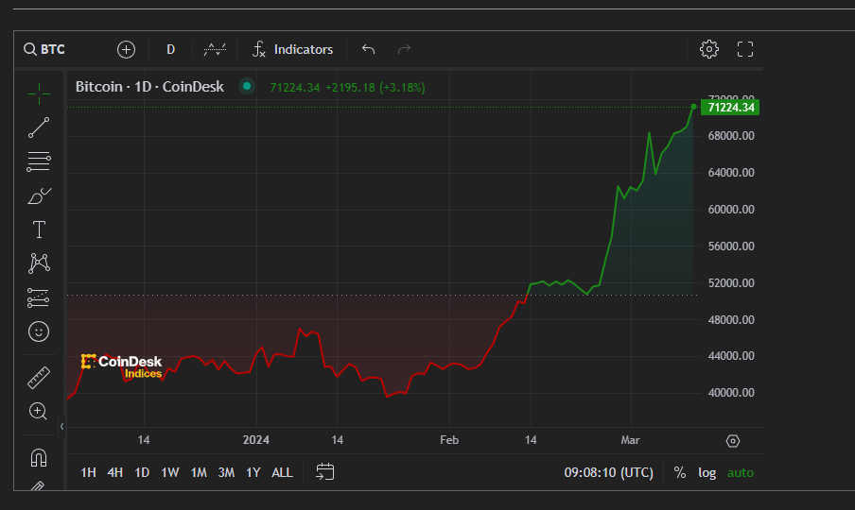Open the chart style dropdown

point(216,49)
